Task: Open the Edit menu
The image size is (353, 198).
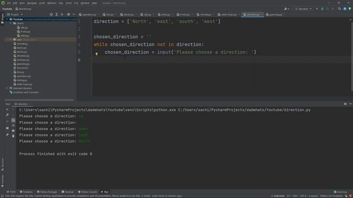Action: (15, 3)
